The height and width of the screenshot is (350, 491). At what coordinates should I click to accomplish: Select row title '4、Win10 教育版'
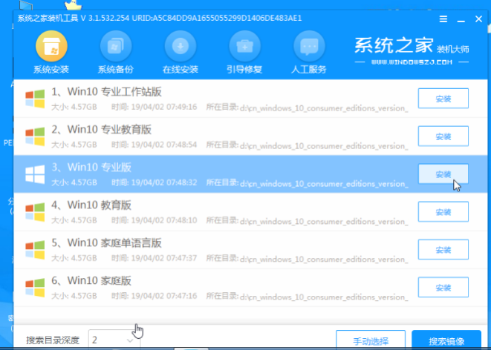tap(91, 205)
